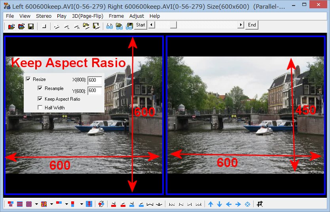
Task: Click the small square icon after the save disk
Action: (44, 26)
